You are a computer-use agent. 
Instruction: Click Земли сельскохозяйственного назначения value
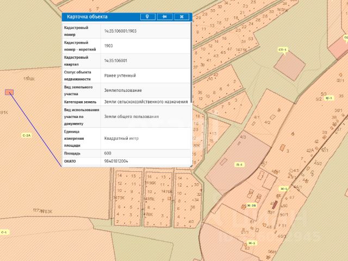tap(146, 102)
